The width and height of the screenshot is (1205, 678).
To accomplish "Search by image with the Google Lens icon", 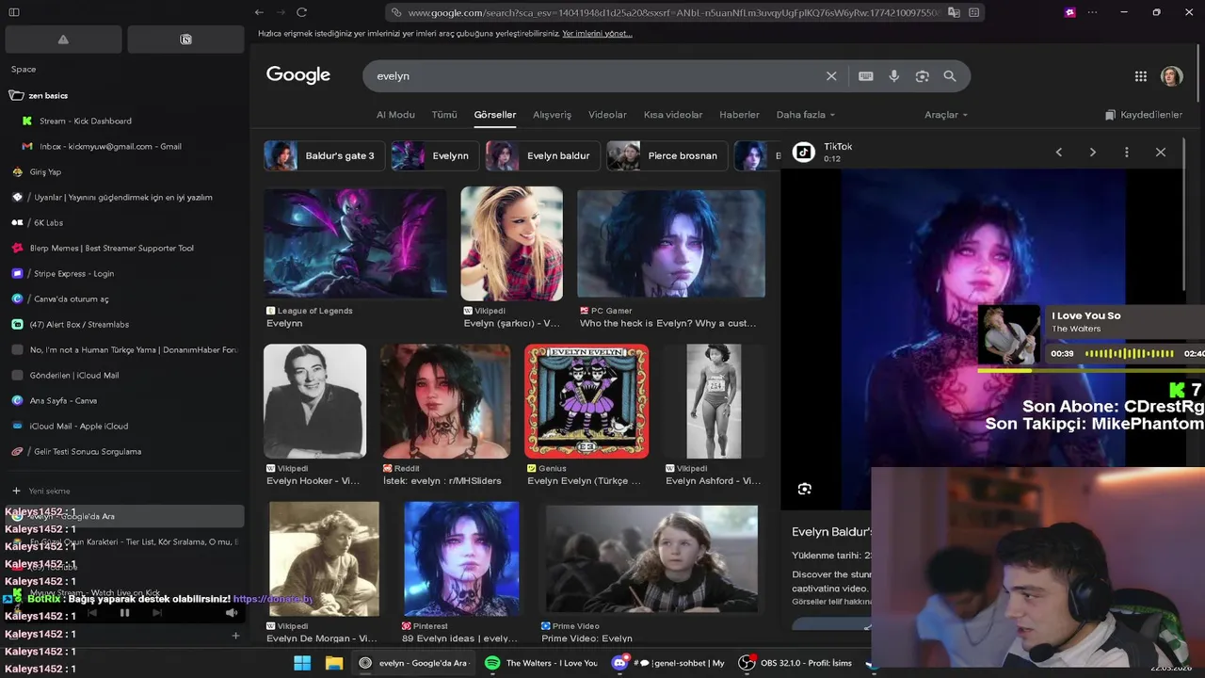I will (x=923, y=76).
